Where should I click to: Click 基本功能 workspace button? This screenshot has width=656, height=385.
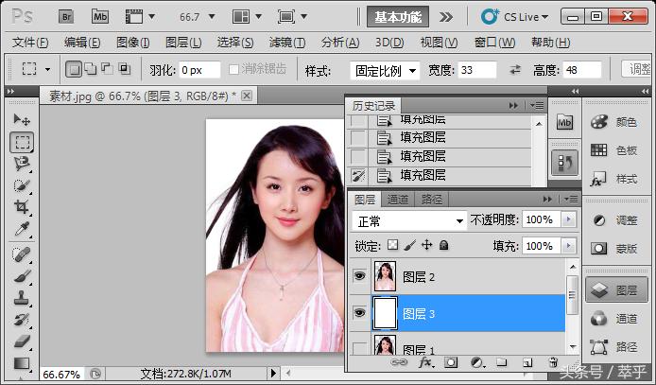398,17
